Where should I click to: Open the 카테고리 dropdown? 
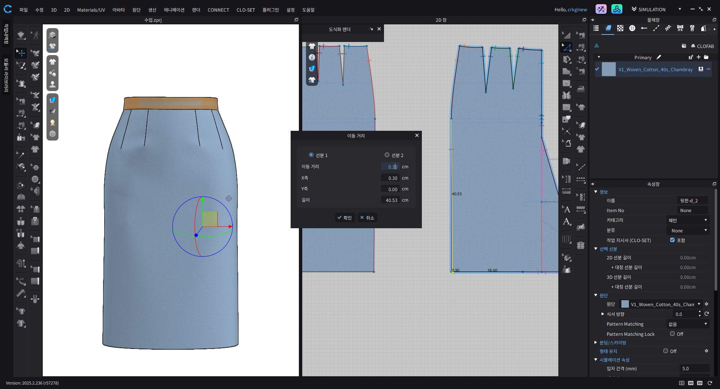[x=688, y=220]
